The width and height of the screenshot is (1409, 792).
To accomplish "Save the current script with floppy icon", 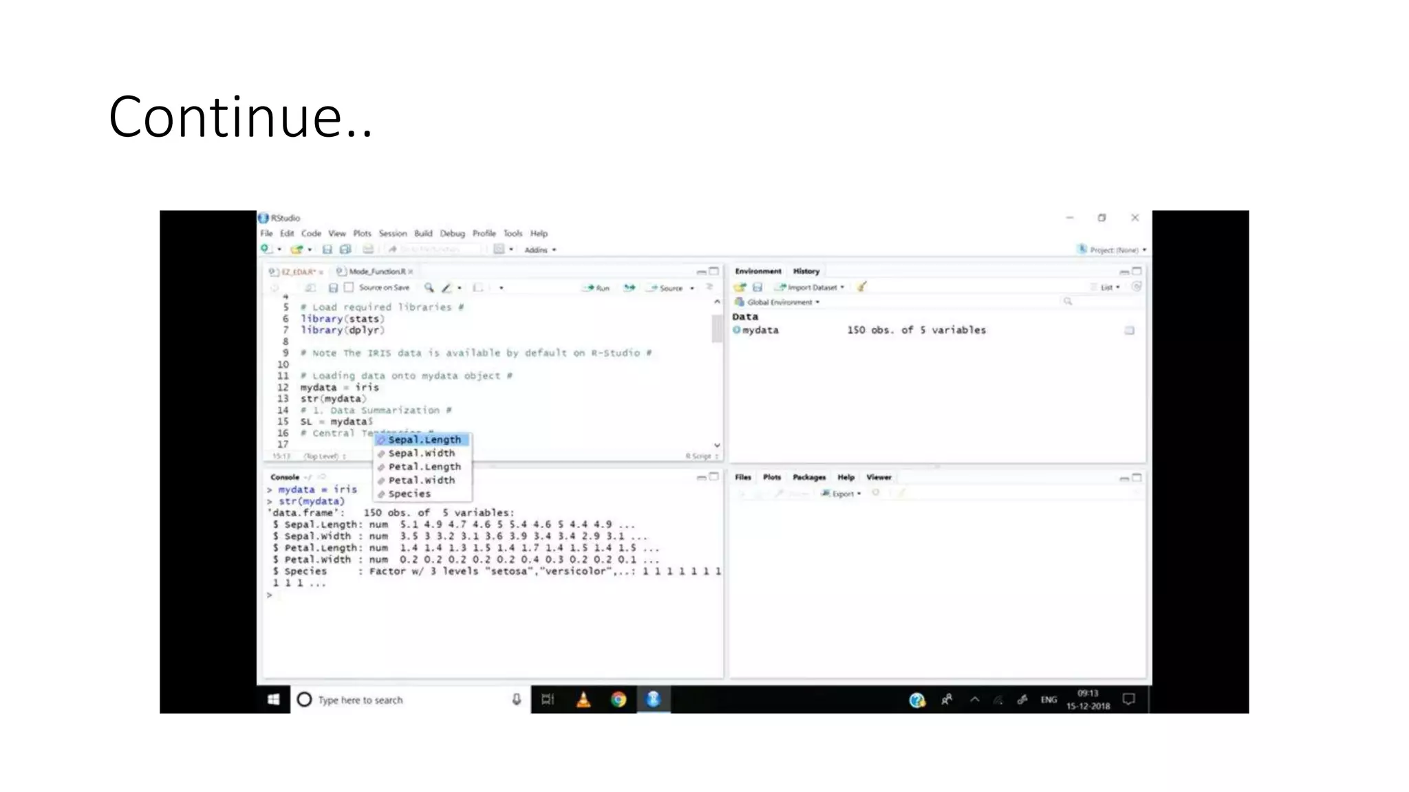I will point(333,287).
